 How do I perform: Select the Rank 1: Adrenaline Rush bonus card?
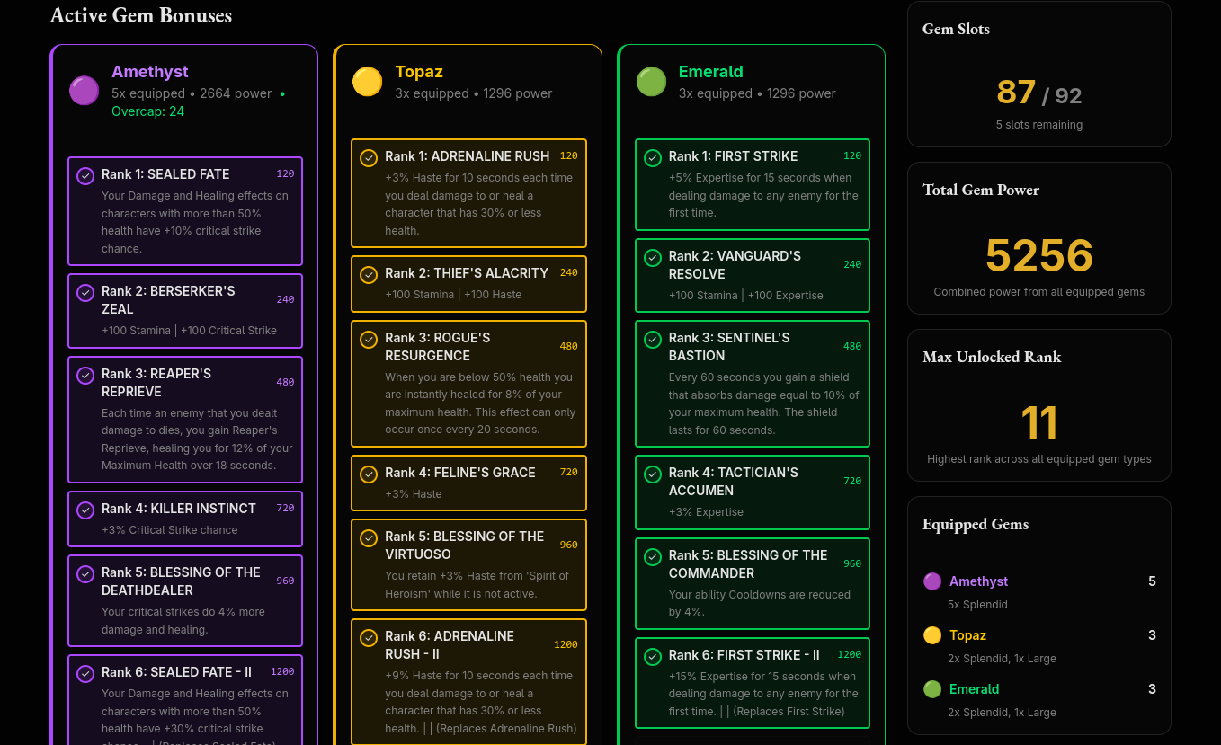pos(468,193)
